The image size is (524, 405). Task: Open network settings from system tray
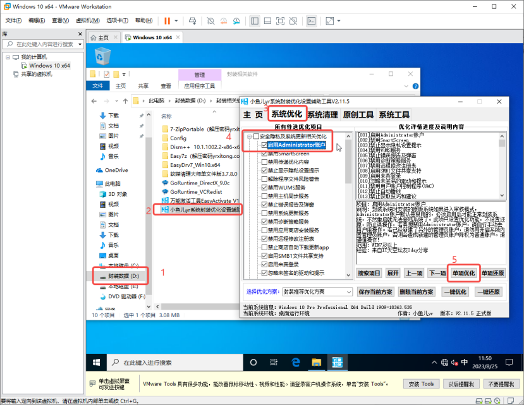tap(444, 363)
